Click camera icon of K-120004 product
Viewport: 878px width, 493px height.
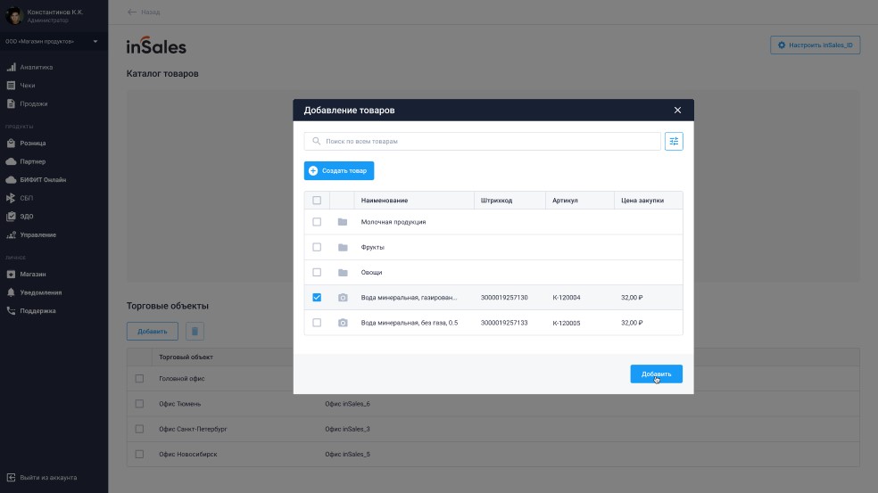(x=343, y=298)
